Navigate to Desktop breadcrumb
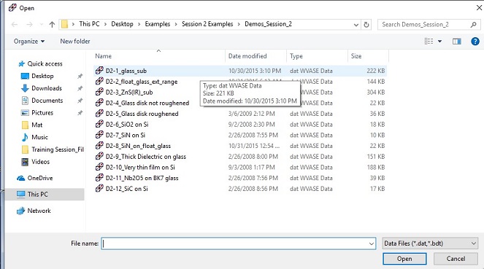The height and width of the screenshot is (269, 484). coord(122,24)
